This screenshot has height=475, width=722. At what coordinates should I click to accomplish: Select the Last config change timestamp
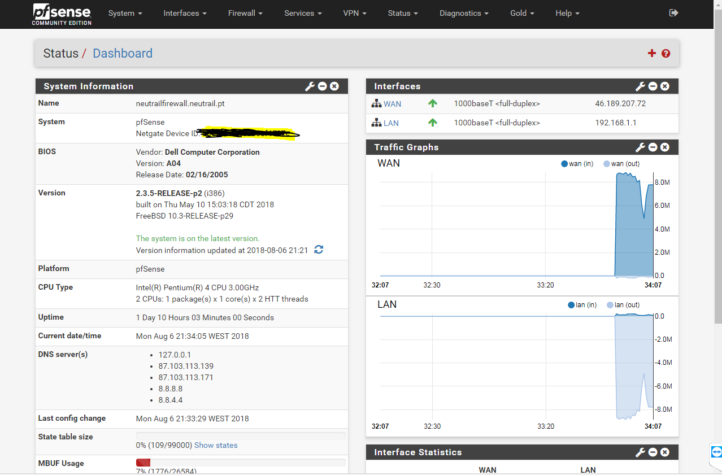[x=193, y=419]
